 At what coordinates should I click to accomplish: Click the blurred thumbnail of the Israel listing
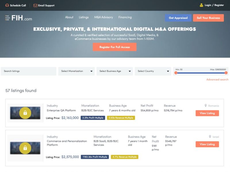coord(25,148)
